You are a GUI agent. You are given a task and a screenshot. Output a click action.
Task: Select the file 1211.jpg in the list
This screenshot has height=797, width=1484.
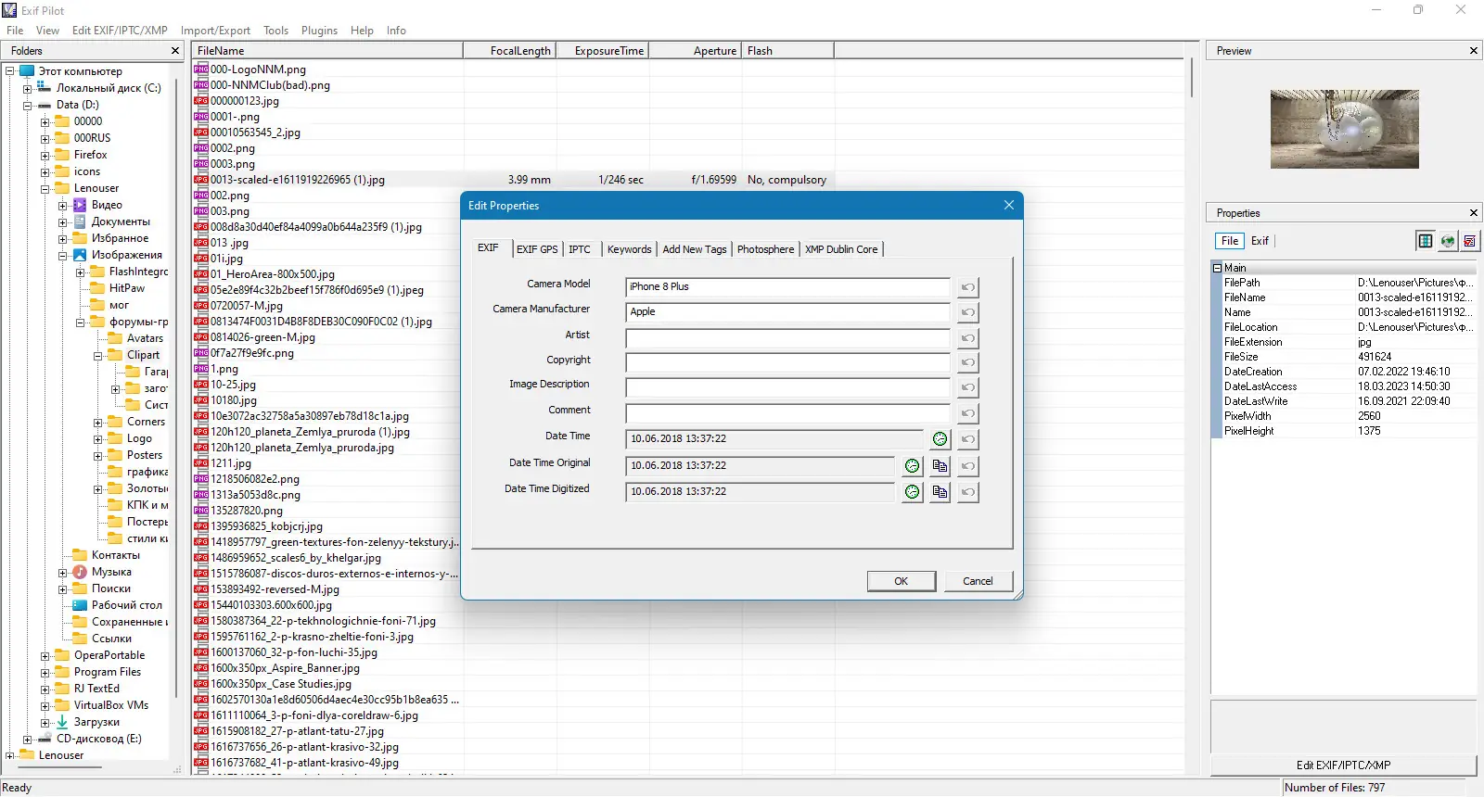click(230, 463)
